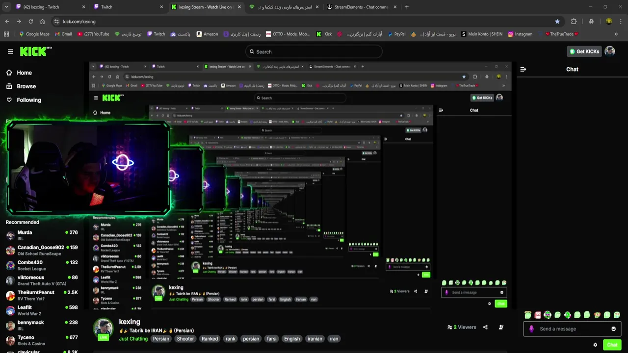Screen dimensions: 628x353
Task: Click the green KICK logo
Action: pyautogui.click(x=36, y=51)
